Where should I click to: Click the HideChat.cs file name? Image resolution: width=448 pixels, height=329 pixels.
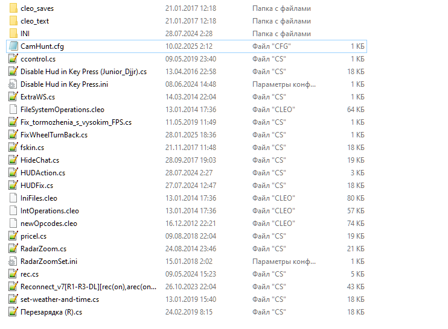39,160
